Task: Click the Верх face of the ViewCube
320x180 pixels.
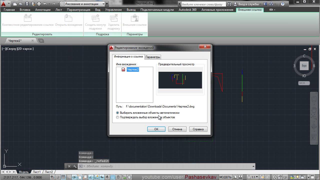Action: tap(304, 66)
